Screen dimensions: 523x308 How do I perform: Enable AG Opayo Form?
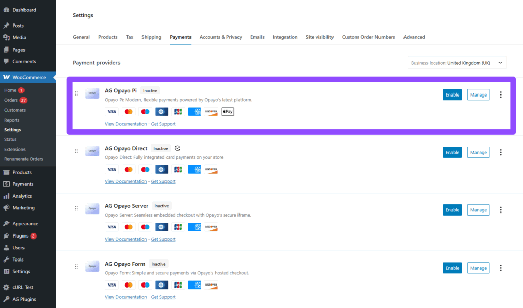tap(453, 268)
